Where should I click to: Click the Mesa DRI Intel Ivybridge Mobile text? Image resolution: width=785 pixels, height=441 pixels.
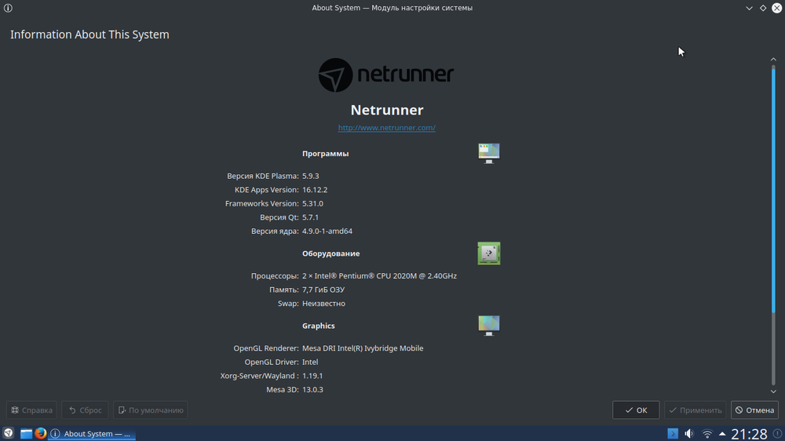363,348
